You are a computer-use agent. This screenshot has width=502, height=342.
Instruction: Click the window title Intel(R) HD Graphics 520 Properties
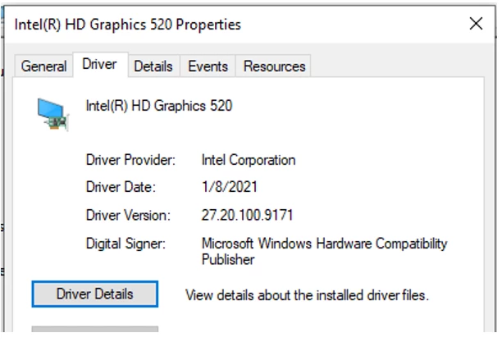pyautogui.click(x=128, y=25)
